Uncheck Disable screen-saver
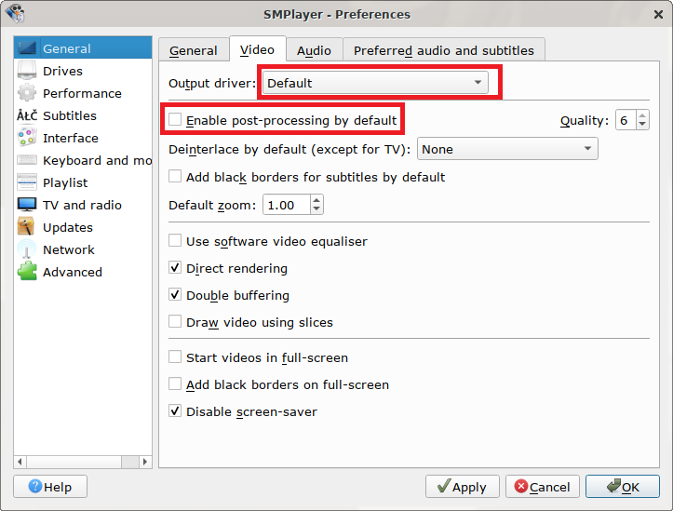 coord(175,411)
